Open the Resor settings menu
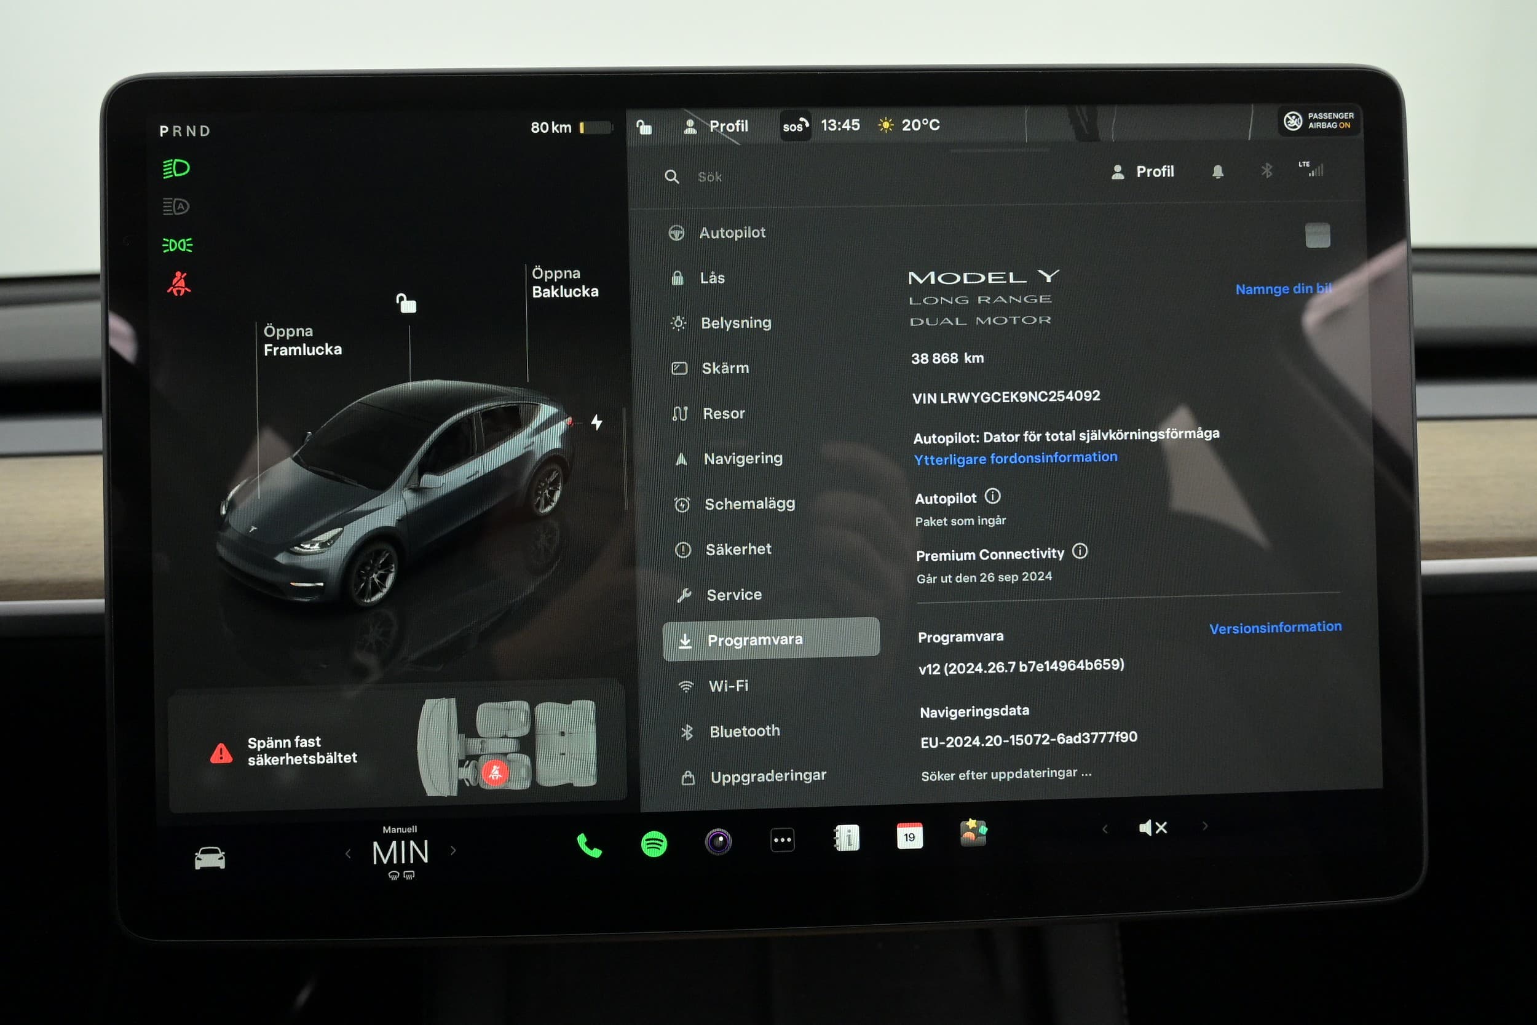Screen dimensions: 1537x1025 pos(709,413)
